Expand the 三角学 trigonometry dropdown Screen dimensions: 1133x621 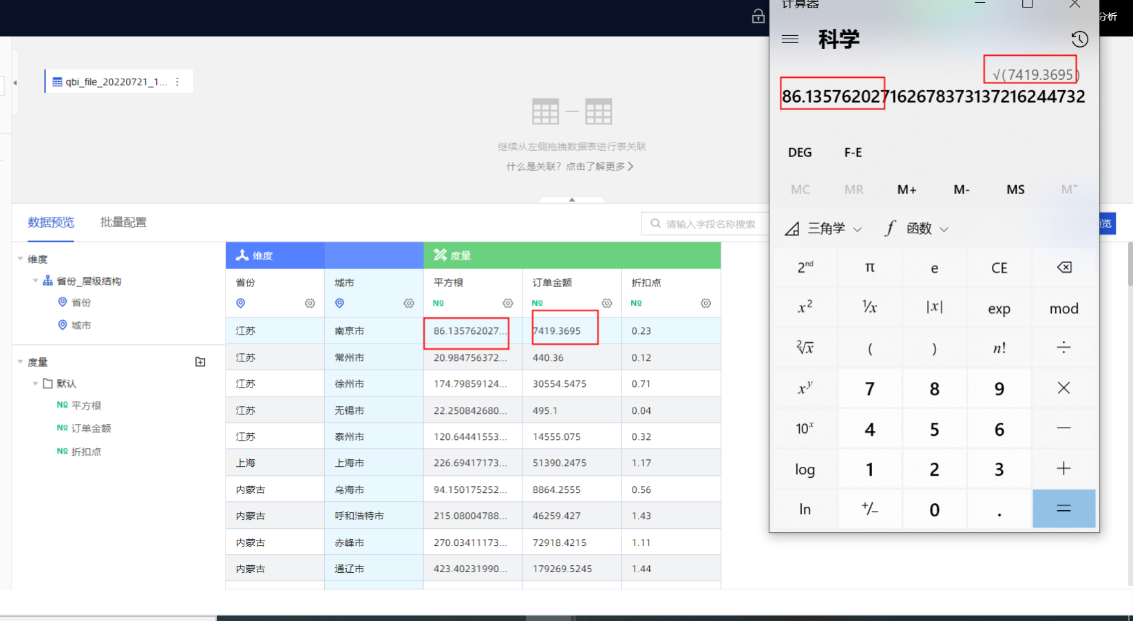point(825,229)
